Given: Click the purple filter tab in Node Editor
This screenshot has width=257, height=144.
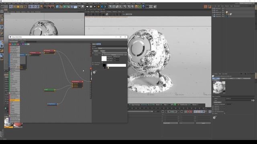Looking at the screenshot, I should [23, 44].
